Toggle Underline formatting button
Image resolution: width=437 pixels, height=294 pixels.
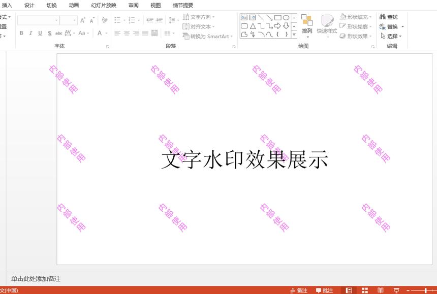tap(40, 33)
